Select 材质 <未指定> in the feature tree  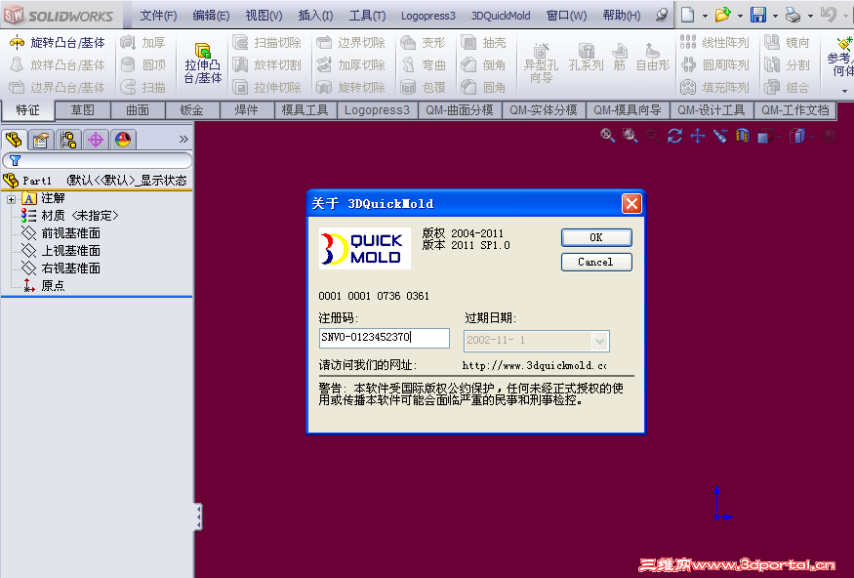coord(69,216)
